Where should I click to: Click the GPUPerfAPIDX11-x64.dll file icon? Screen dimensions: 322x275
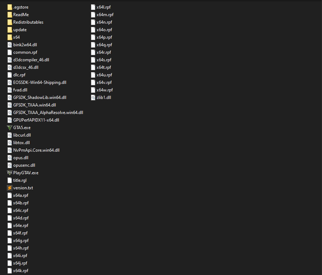pyautogui.click(x=10, y=120)
